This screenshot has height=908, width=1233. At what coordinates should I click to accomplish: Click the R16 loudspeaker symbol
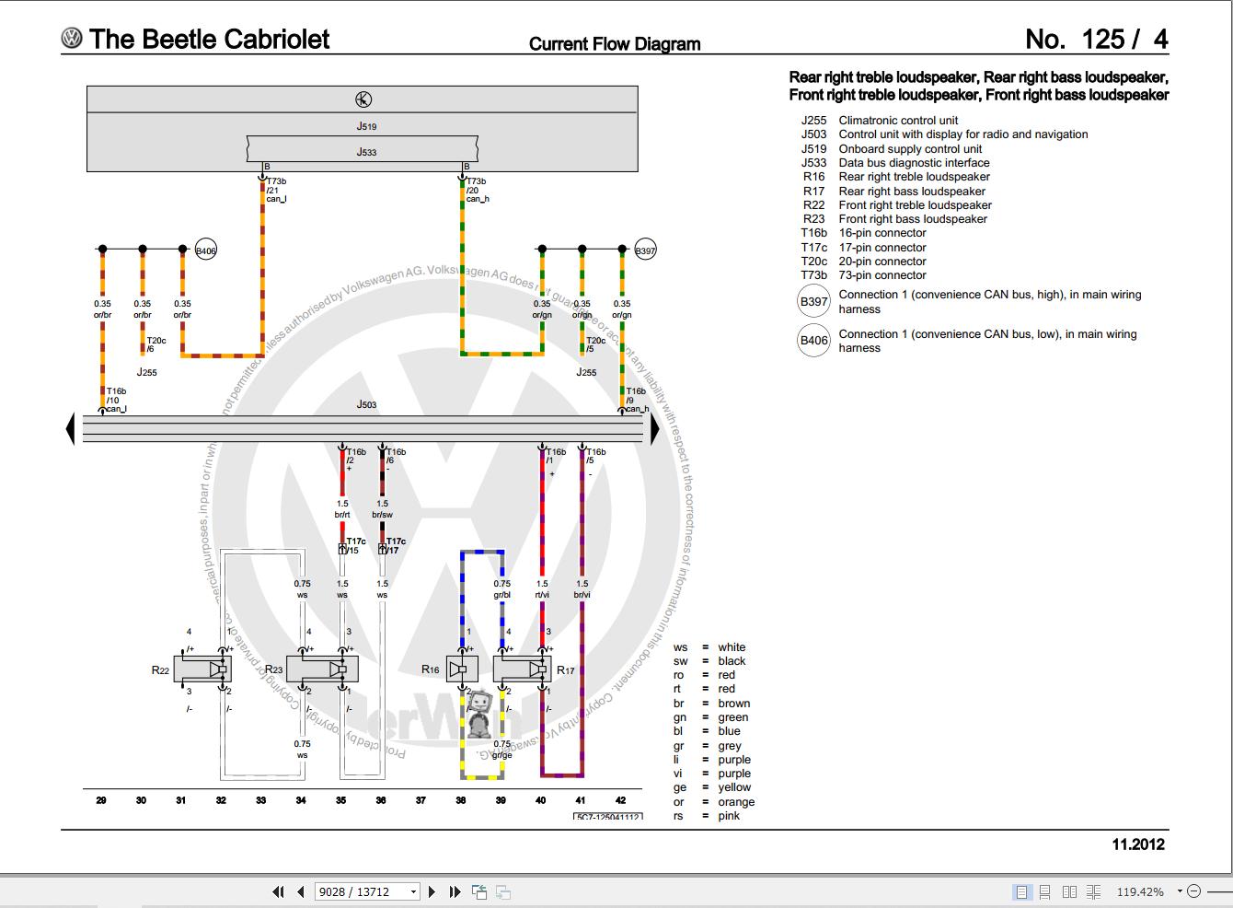(x=461, y=669)
